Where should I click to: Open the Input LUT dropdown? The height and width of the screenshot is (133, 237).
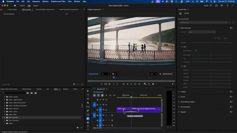pos(202,32)
